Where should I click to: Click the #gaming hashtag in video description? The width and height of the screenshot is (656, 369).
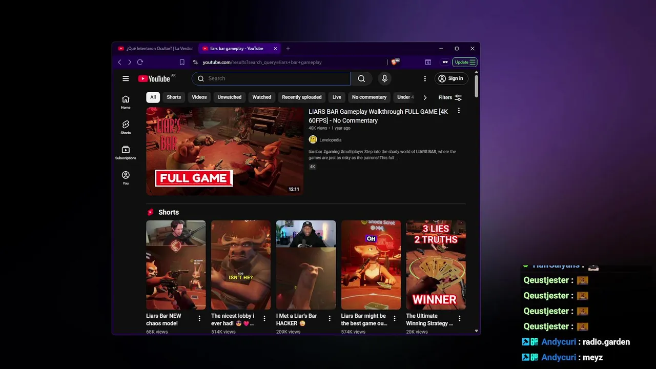tap(332, 152)
